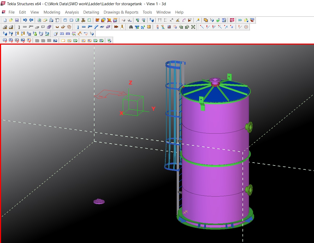The width and height of the screenshot is (314, 243).
Task: Select the stray purple flange on the floor
Action: click(x=99, y=201)
